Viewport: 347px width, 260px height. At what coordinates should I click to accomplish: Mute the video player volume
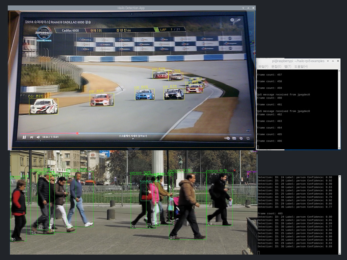[x=38, y=137]
